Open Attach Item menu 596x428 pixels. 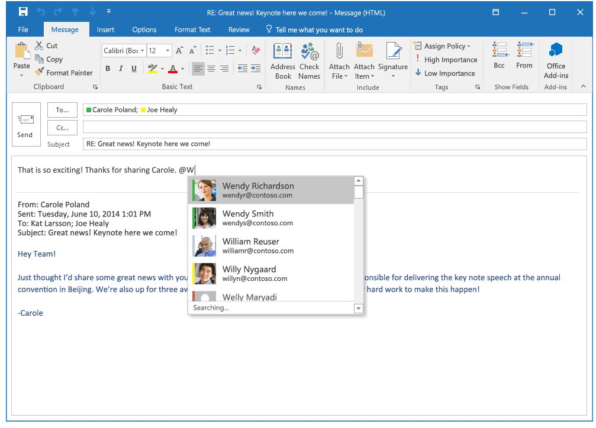364,61
